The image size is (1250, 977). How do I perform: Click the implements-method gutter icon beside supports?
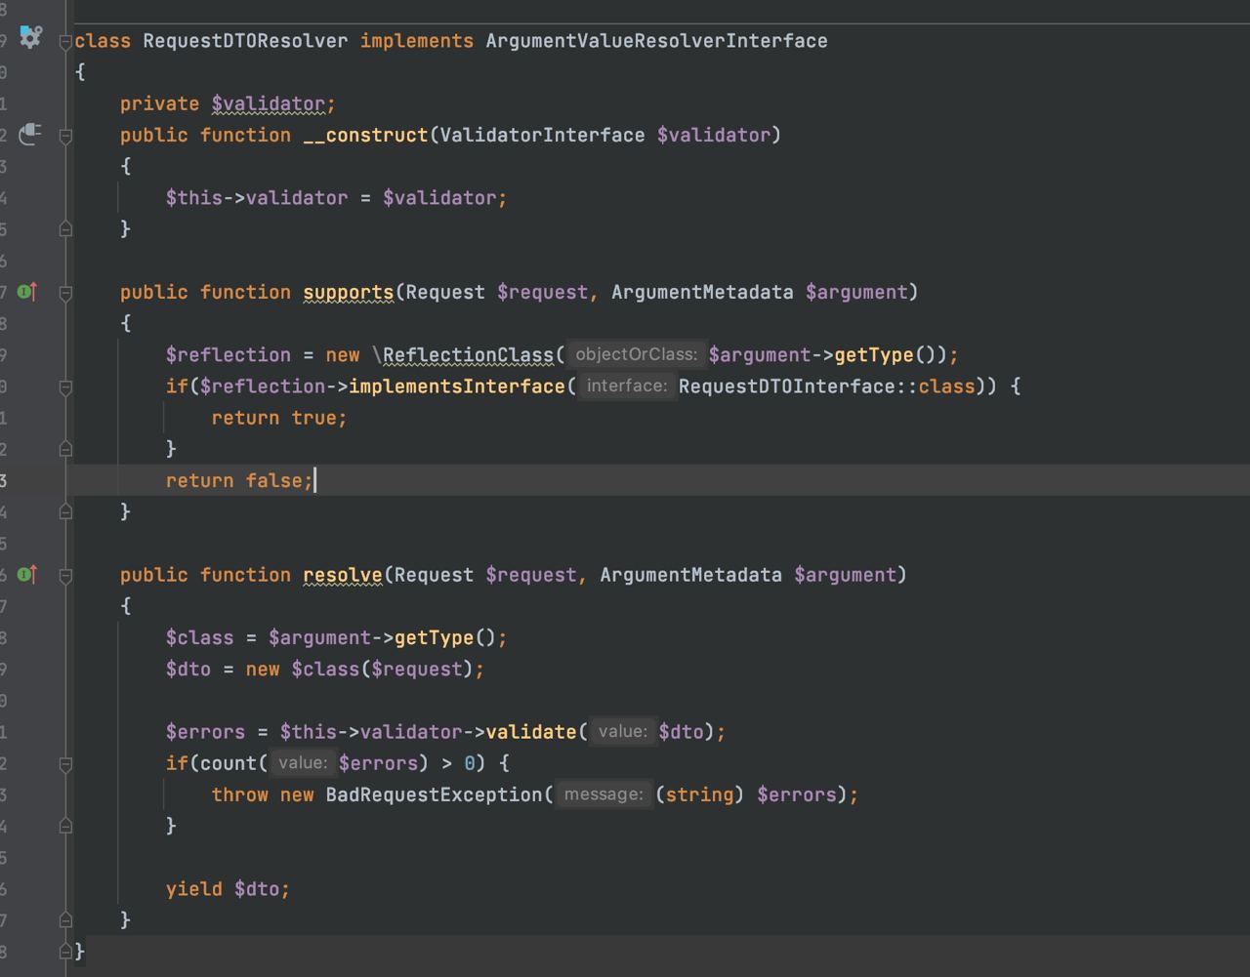click(x=27, y=291)
